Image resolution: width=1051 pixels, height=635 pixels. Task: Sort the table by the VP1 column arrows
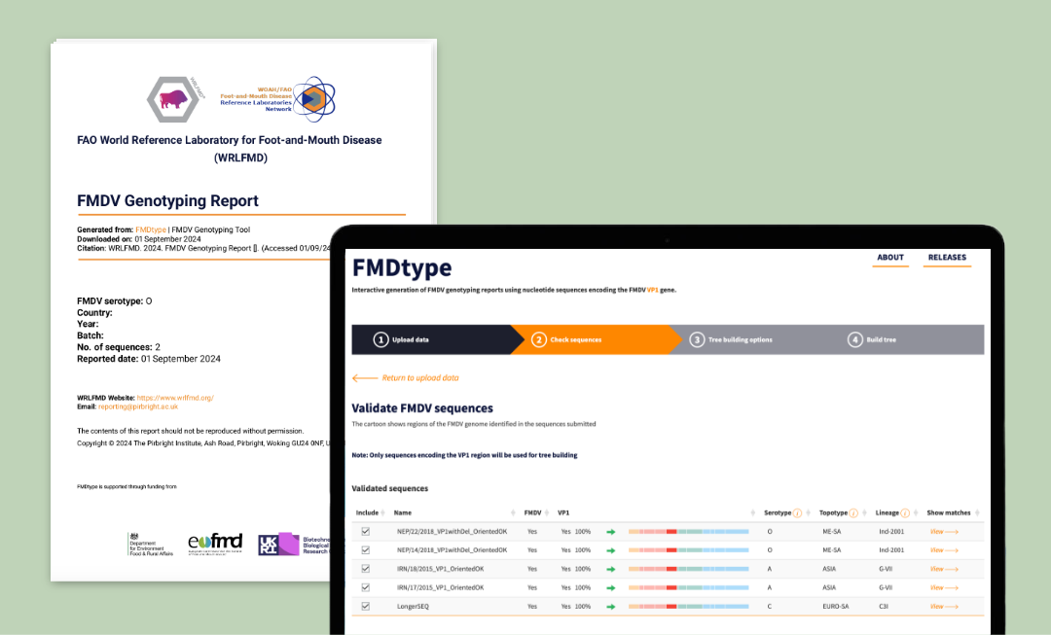point(752,513)
